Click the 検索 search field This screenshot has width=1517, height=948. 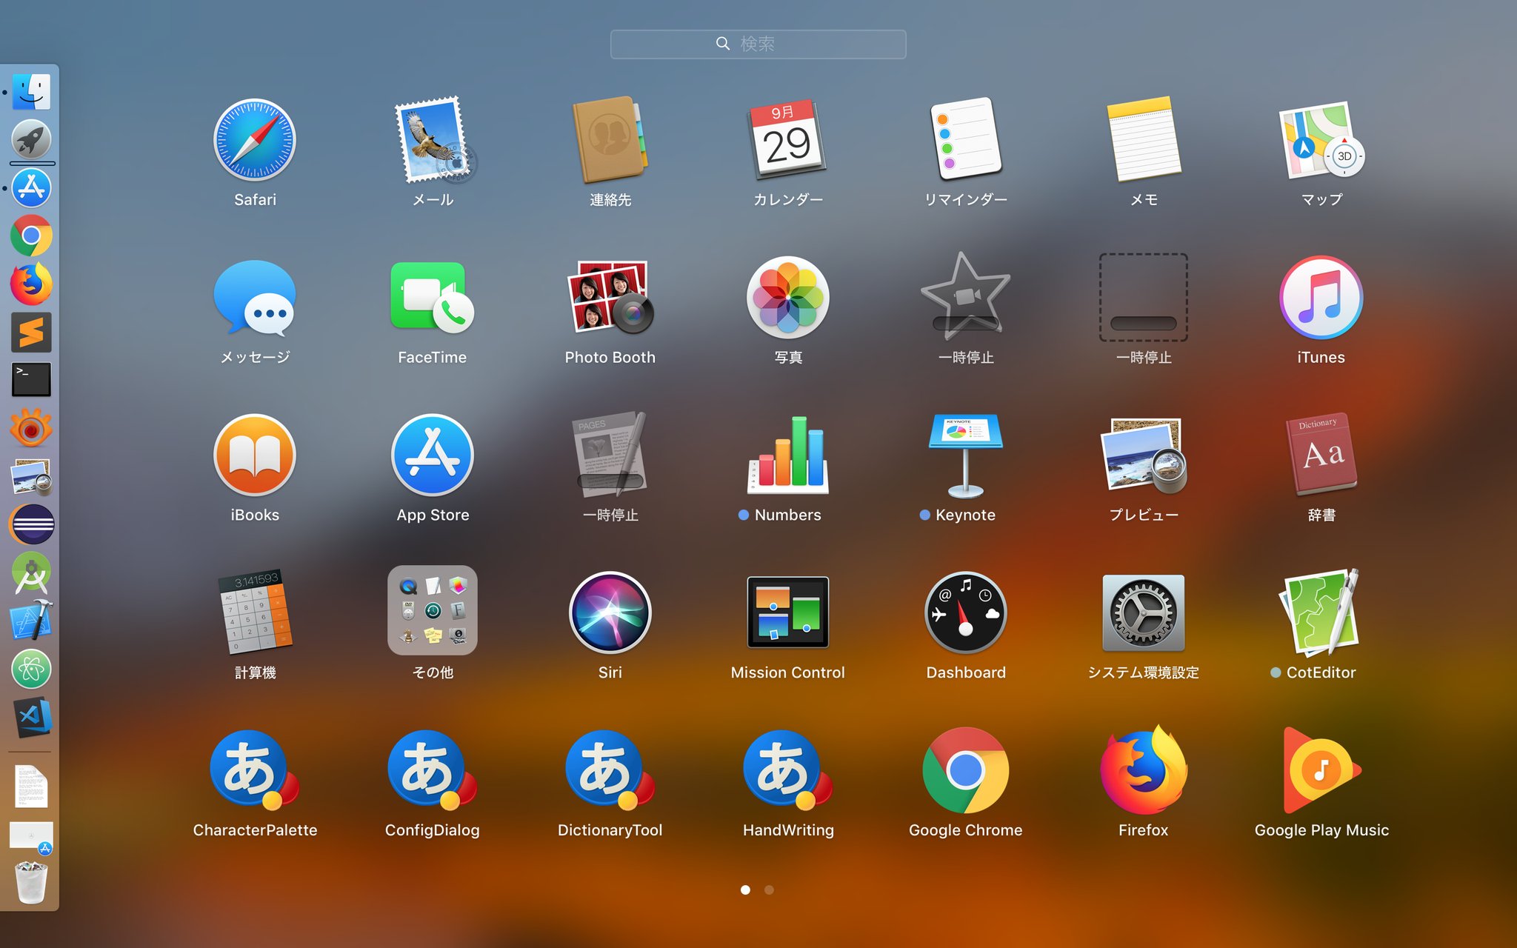coord(758,44)
